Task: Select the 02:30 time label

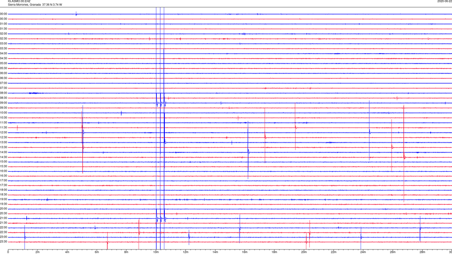Action: pyautogui.click(x=4, y=39)
